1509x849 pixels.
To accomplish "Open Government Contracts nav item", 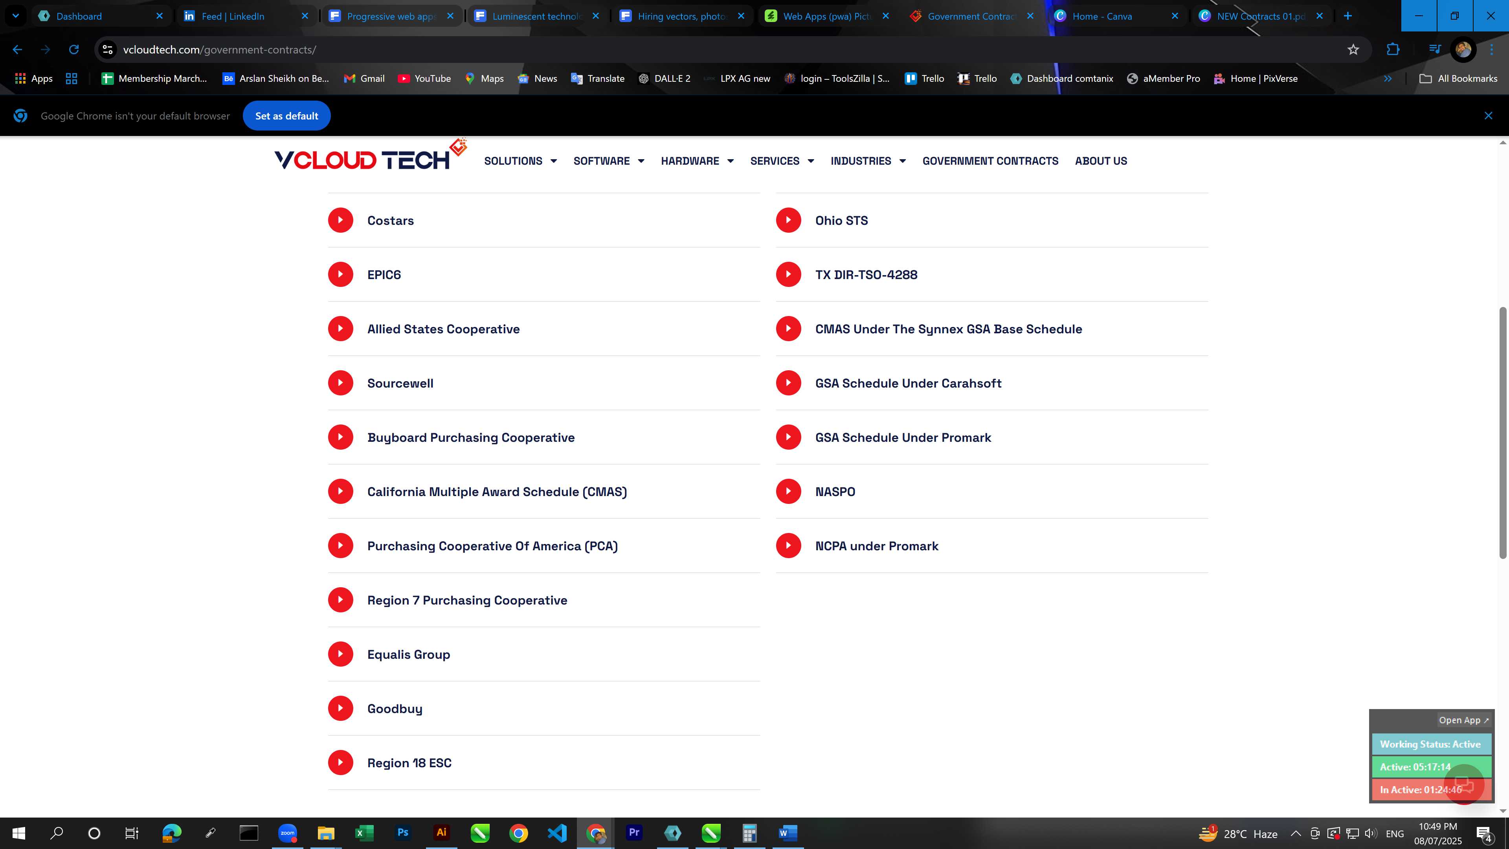I will 991,160.
